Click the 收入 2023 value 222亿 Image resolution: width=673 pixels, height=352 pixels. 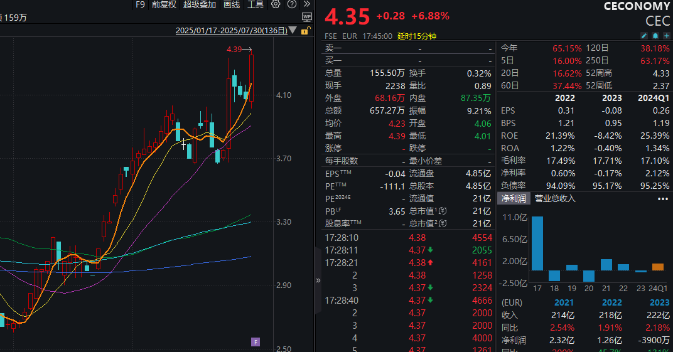pos(657,315)
